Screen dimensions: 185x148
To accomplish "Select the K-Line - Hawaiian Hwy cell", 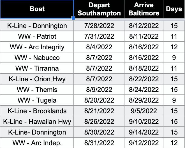I will click(x=37, y=122).
